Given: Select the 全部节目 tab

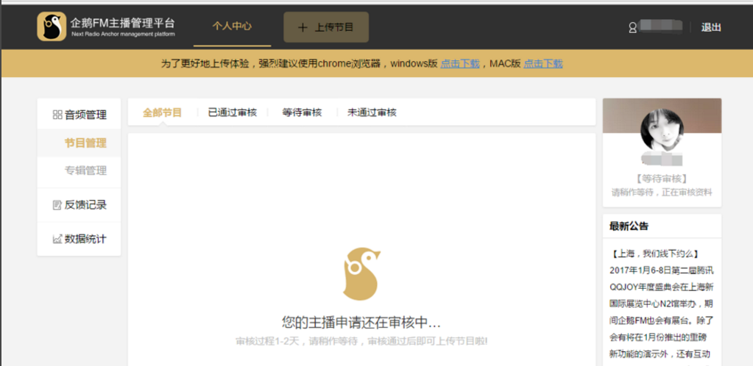Looking at the screenshot, I should pyautogui.click(x=163, y=112).
